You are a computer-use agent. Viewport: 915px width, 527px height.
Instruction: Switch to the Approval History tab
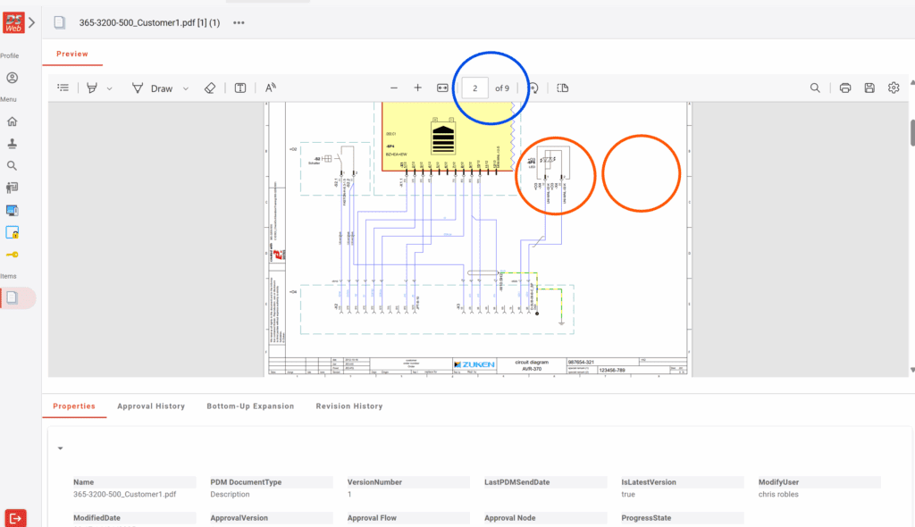tap(150, 406)
